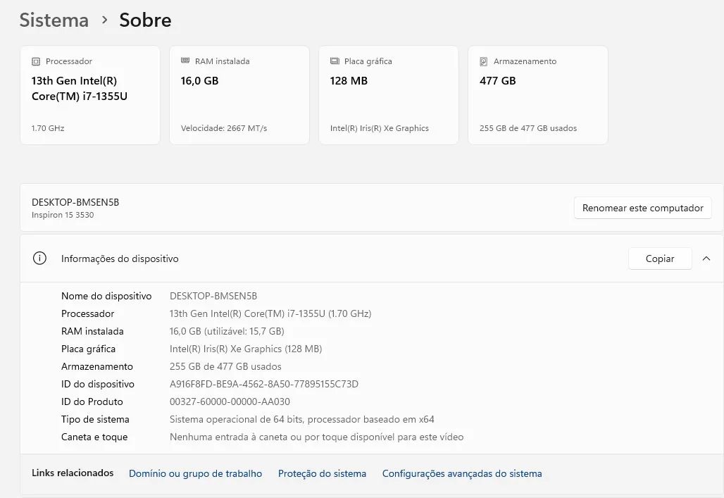This screenshot has height=498, width=724.
Task: Click the Placa gráfica card icon
Action: (x=335, y=61)
